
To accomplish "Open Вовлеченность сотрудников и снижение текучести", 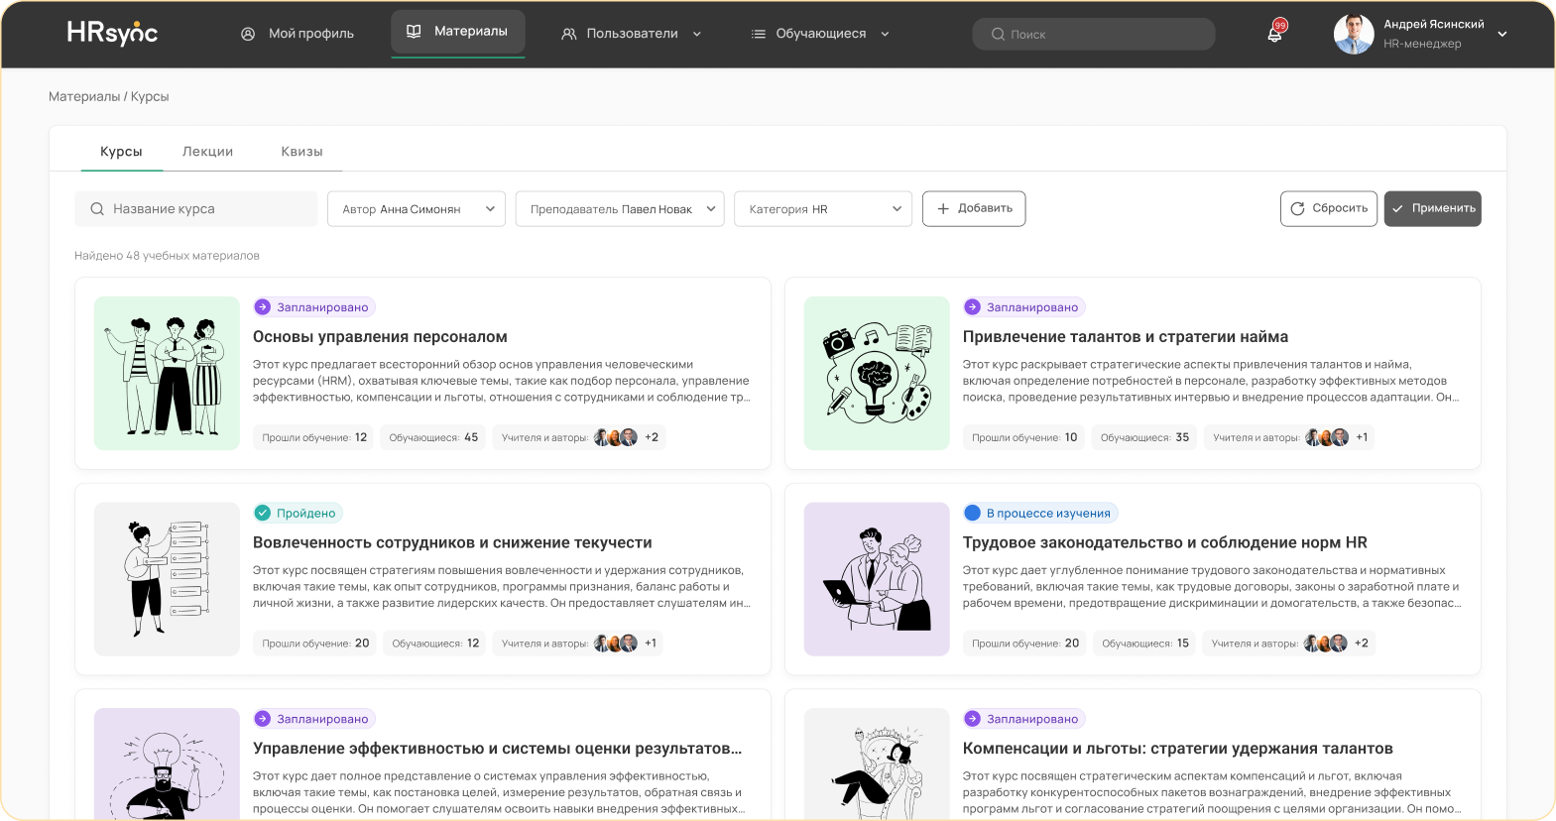I will click(452, 543).
